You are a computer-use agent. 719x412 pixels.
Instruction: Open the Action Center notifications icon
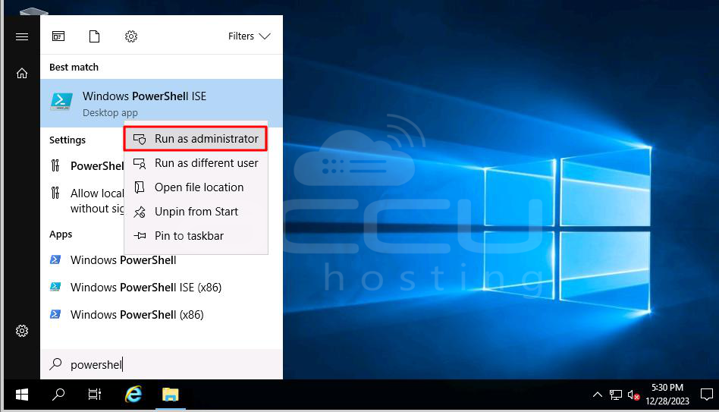[707, 394]
